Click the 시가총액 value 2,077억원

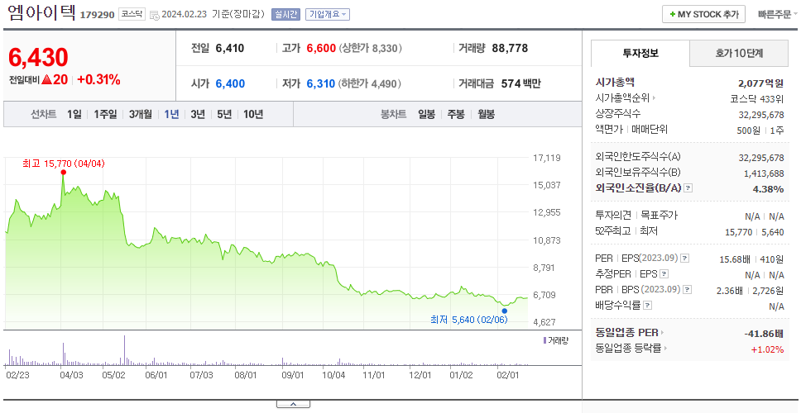760,83
